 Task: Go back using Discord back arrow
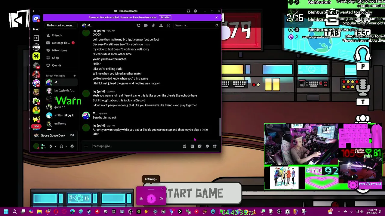point(34,11)
